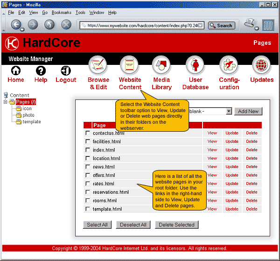Tick the rooms.html checkbox
Screen dimensions: 280x261
[88, 200]
